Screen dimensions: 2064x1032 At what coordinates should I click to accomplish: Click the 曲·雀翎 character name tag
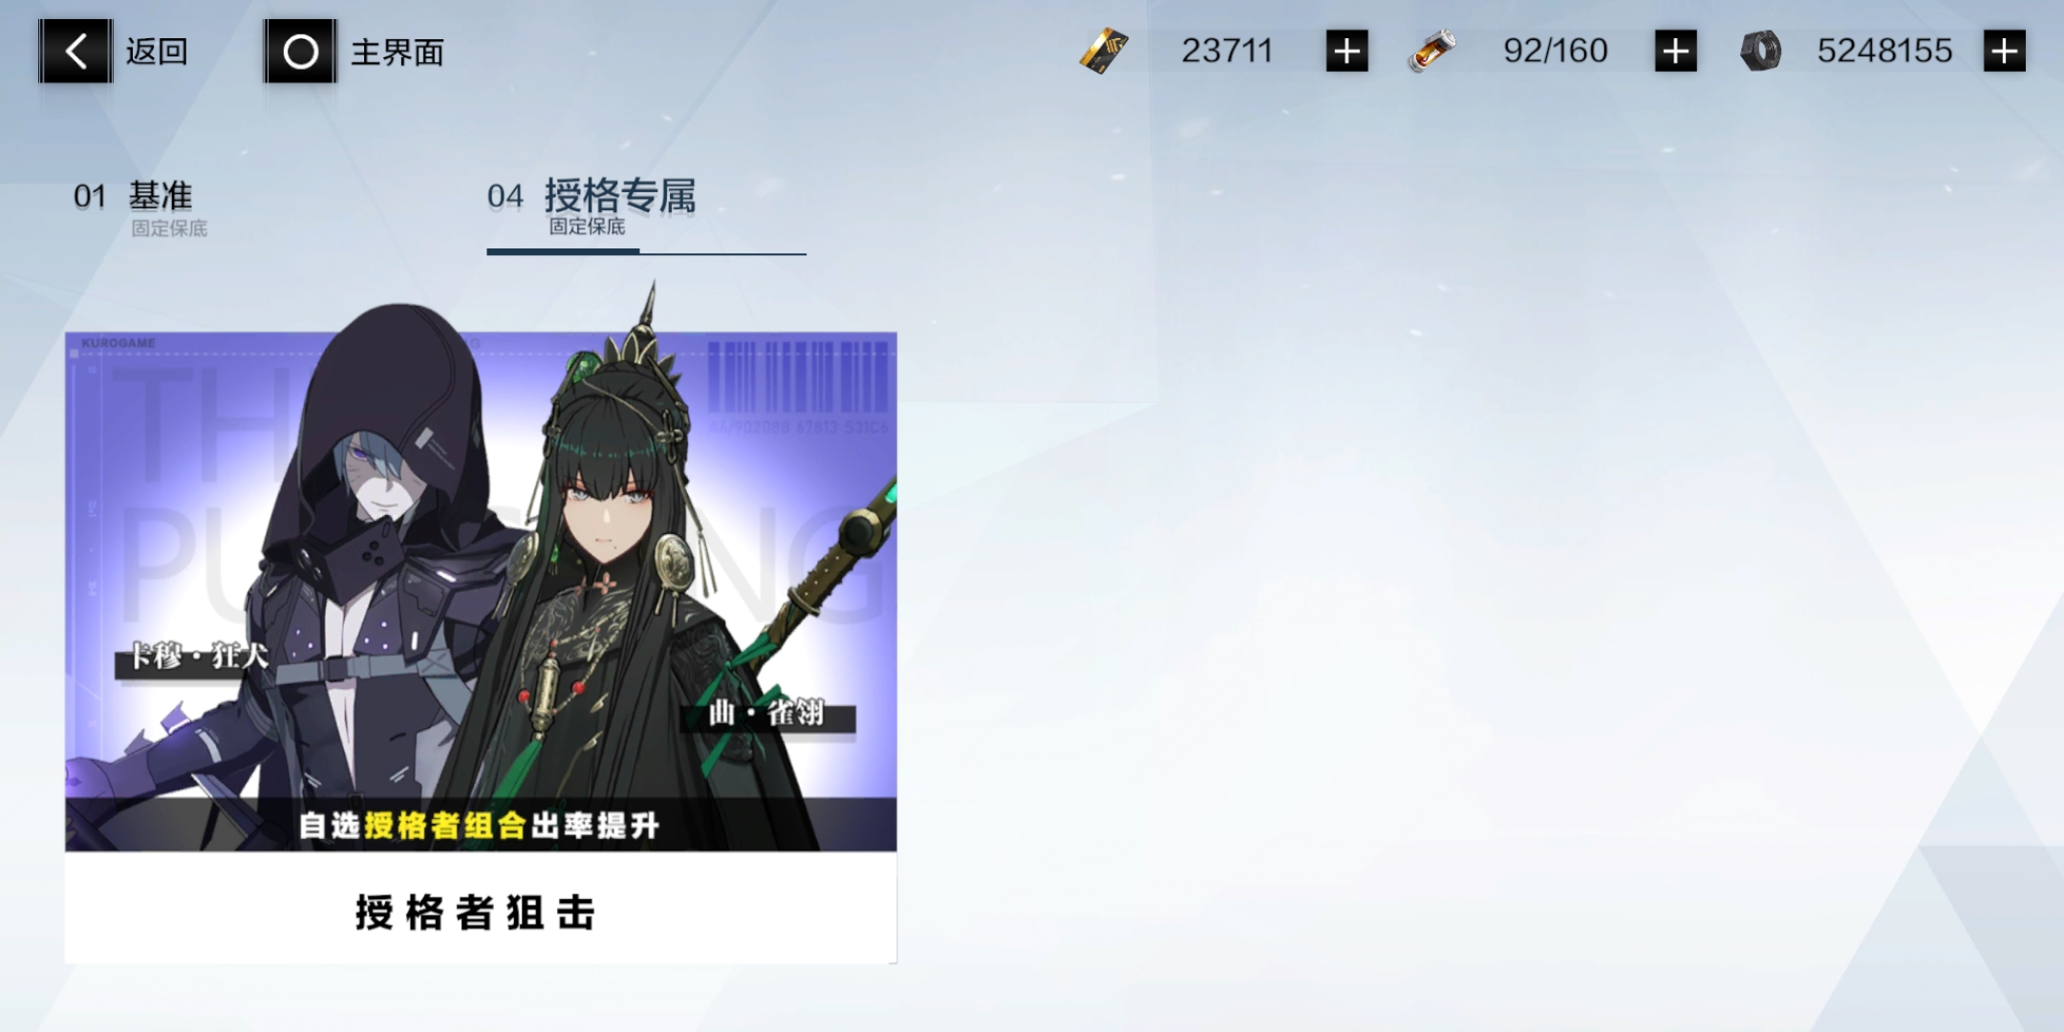pyautogui.click(x=767, y=714)
